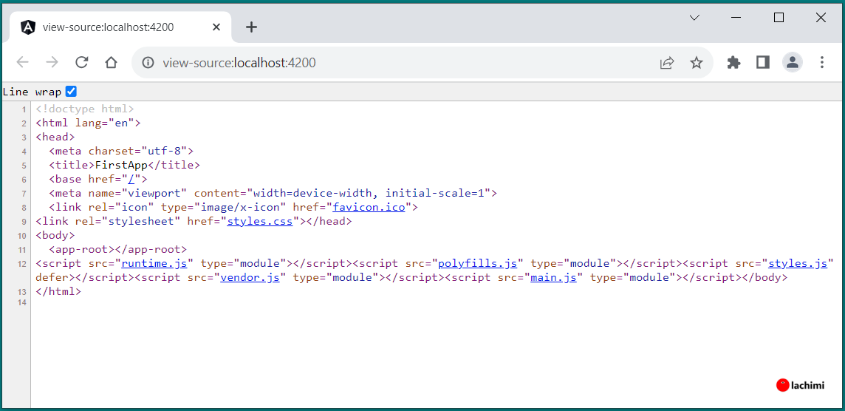845x411 pixels.
Task: Open the user profile avatar
Action: click(793, 63)
